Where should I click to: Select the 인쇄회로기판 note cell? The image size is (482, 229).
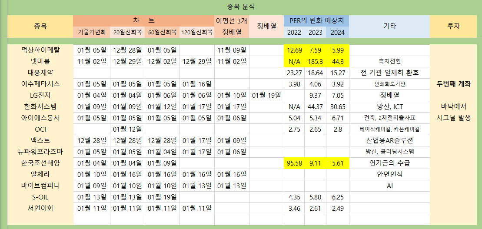[x=389, y=84]
